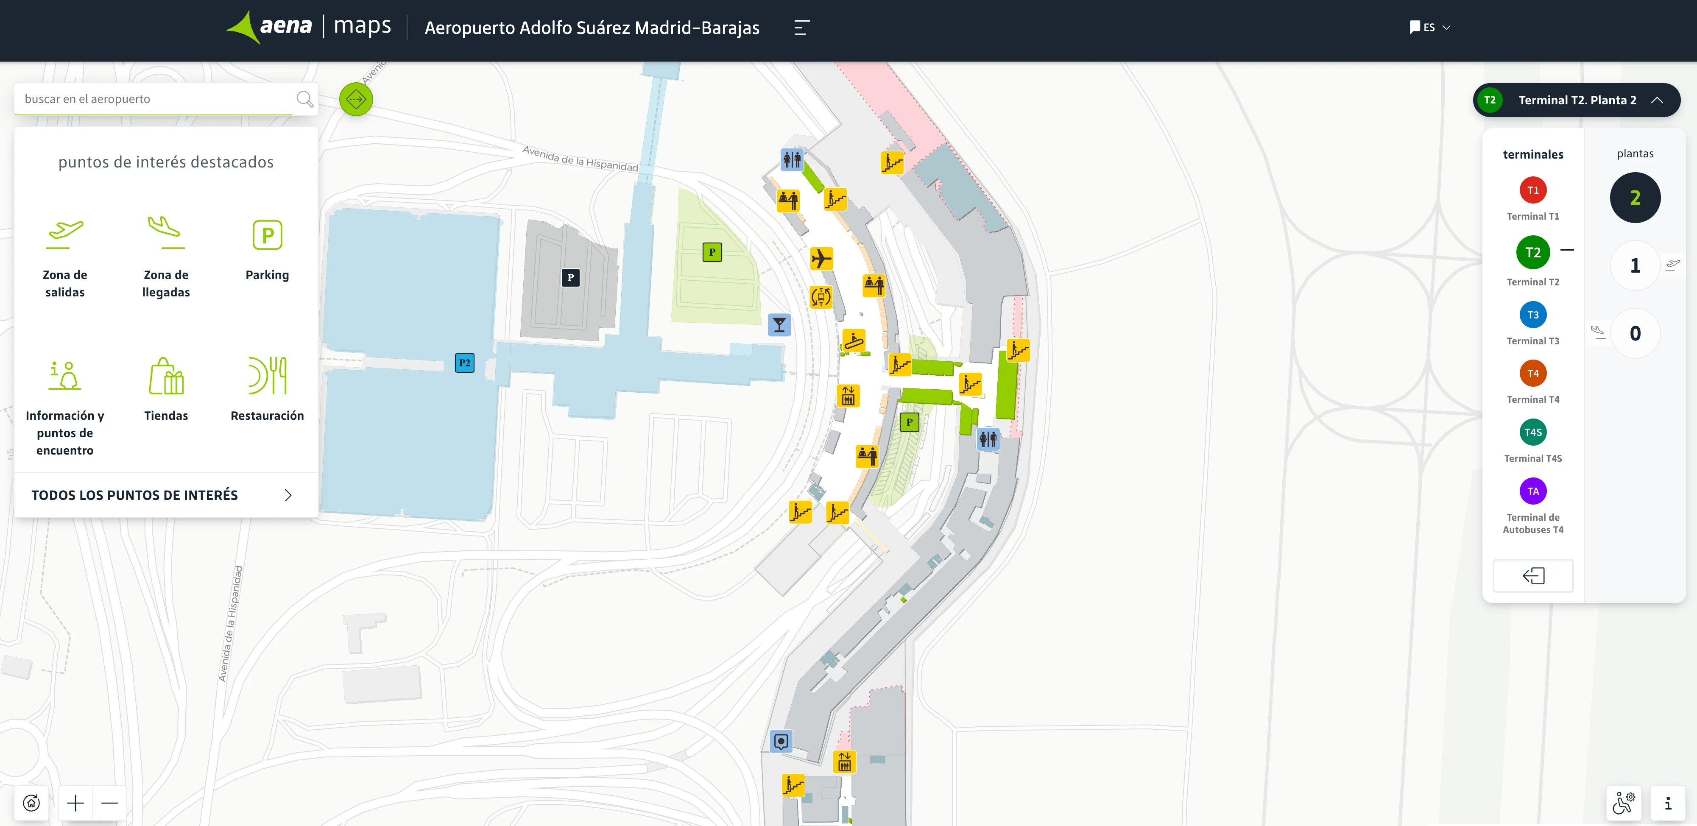
Task: Zoom in using the plus button
Action: (75, 802)
